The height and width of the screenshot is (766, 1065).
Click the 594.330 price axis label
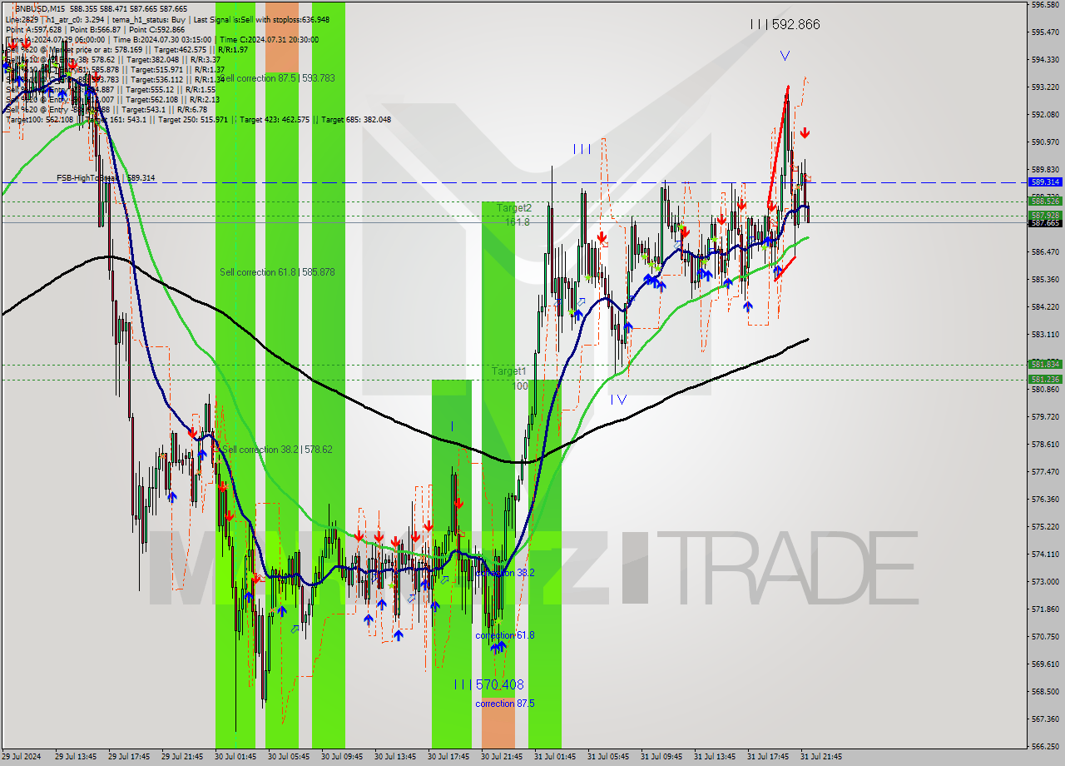click(1045, 60)
